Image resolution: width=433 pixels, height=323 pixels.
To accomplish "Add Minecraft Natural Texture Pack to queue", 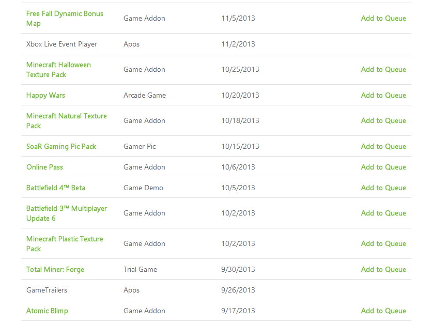I will (383, 120).
